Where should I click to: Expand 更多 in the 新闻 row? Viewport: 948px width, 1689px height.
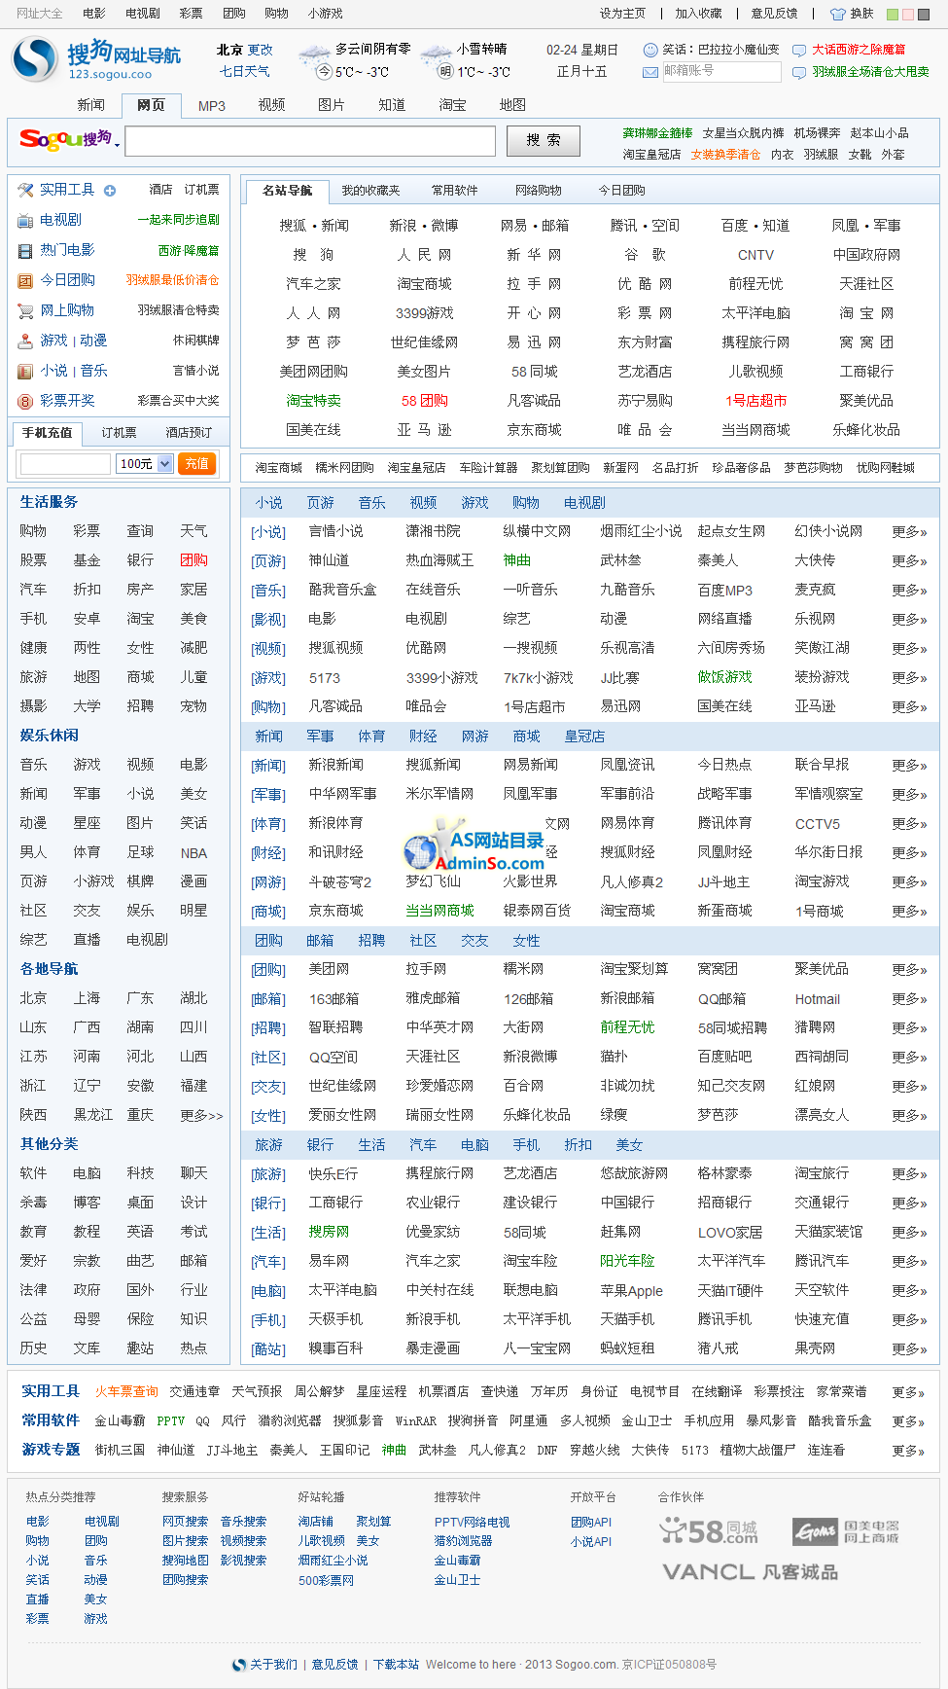(909, 766)
